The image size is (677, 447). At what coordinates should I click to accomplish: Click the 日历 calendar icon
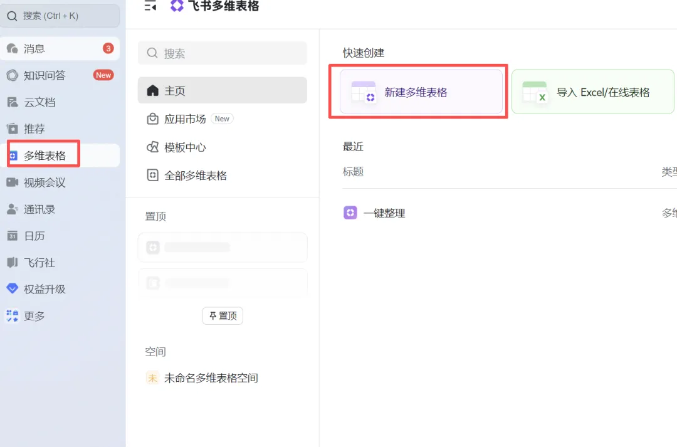(x=13, y=236)
